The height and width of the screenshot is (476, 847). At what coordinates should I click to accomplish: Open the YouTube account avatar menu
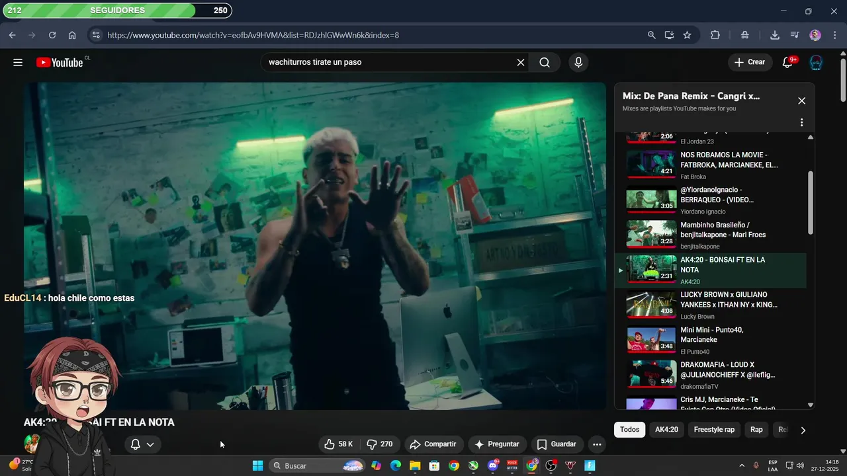816,62
